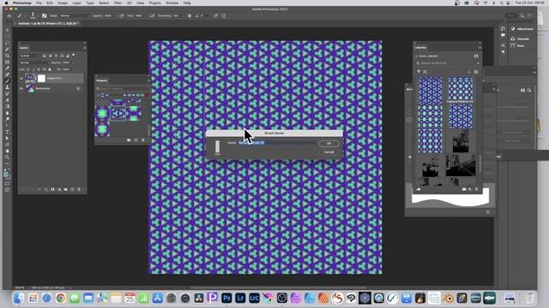Select the Spot Healing Brush tool
Viewport: 549px width, 308px height.
[x=8, y=74]
